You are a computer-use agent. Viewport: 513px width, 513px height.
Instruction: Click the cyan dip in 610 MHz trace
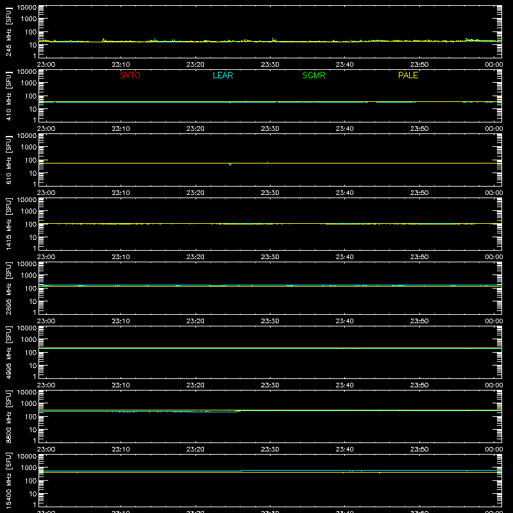tap(230, 164)
